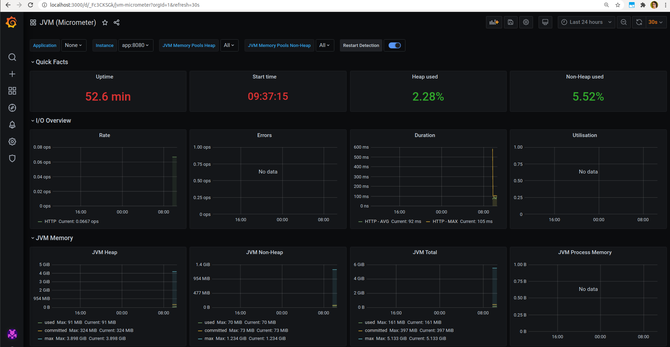Image resolution: width=670 pixels, height=347 pixels.
Task: Toggle HTTP - AVG series in Duration legend
Action: click(377, 222)
